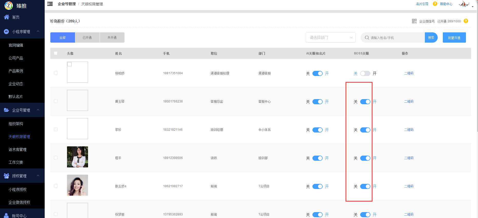Click the 批量开通 button
This screenshot has width=478, height=218.
[x=454, y=37]
